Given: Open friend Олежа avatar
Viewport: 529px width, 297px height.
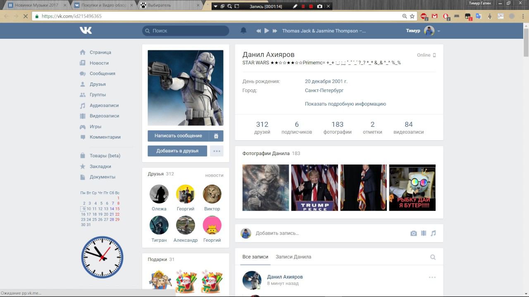Looking at the screenshot, I should pyautogui.click(x=159, y=194).
